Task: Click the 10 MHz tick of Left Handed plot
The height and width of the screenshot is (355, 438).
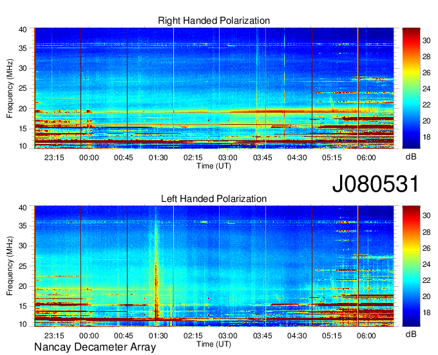Action: 23,324
